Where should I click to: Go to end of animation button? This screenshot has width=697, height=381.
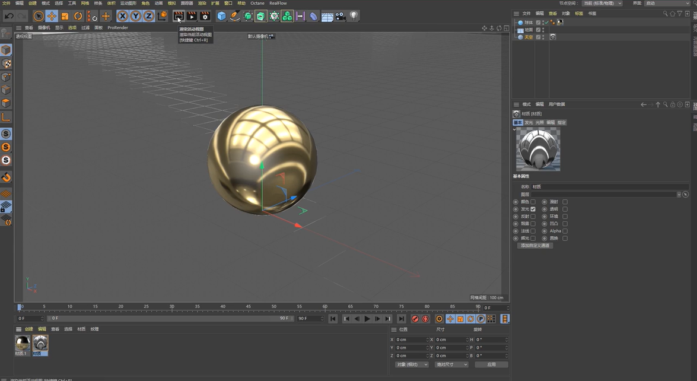tap(402, 319)
